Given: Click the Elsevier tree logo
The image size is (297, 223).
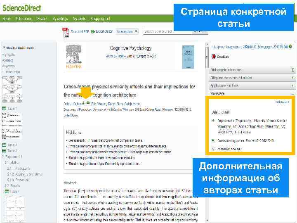Looking at the screenshot, I should tap(74, 57).
